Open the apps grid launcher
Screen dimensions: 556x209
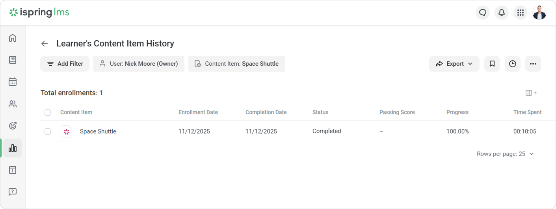pos(521,13)
